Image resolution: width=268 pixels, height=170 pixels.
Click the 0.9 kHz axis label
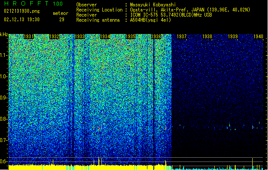[4, 98]
